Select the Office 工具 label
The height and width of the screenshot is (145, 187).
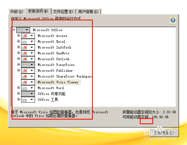click(48, 100)
